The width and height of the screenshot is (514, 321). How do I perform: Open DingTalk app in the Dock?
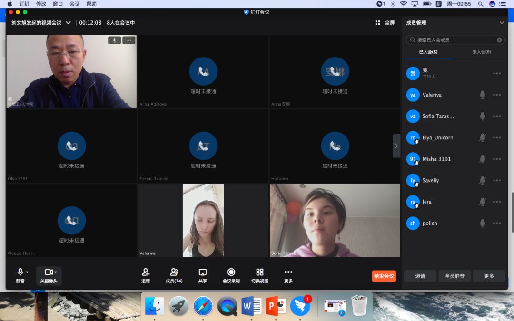300,306
